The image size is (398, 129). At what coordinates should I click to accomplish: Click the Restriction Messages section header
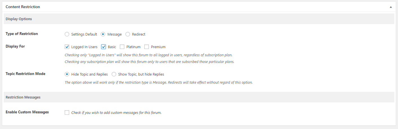pos(23,97)
